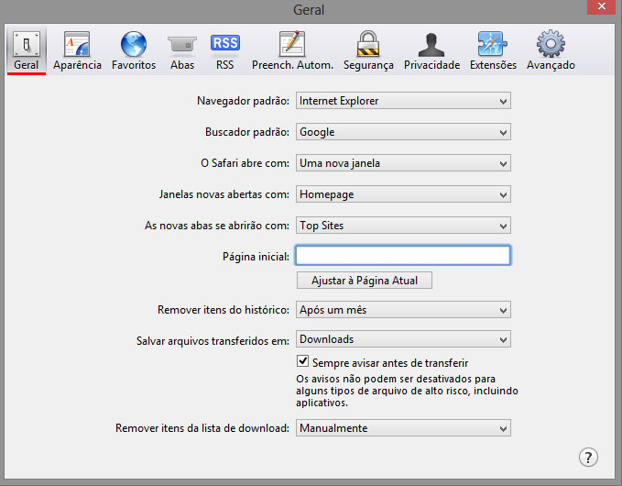Viewport: 622px width, 486px height.
Task: Open the RSS preferences pane
Action: point(225,50)
